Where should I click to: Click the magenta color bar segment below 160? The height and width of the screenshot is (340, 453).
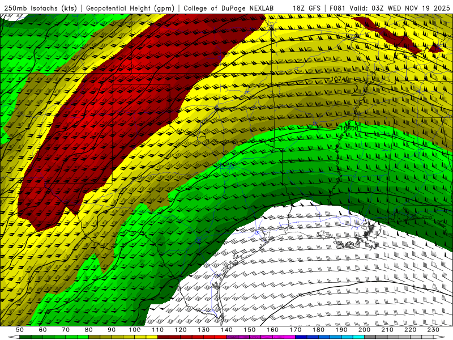(x=278, y=337)
